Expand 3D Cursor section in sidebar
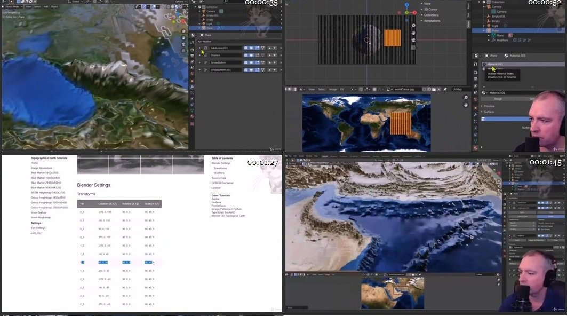 tap(430, 10)
